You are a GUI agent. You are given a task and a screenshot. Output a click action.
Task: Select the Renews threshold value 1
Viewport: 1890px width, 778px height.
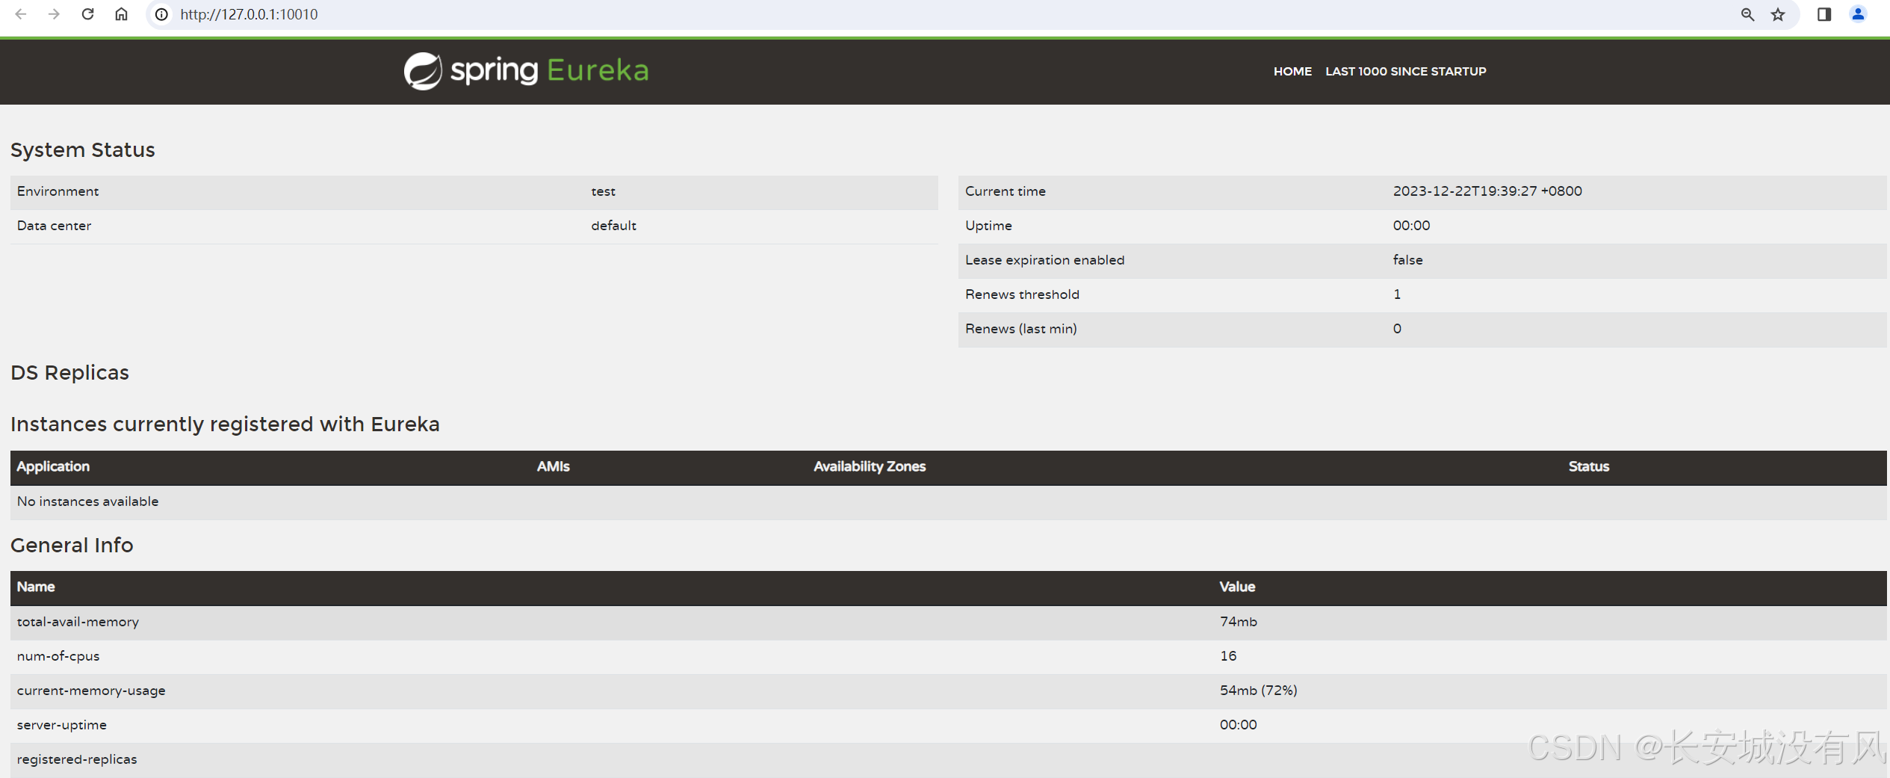(x=1397, y=294)
